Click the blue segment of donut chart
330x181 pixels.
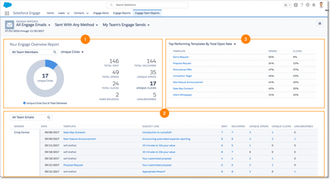pos(51,64)
